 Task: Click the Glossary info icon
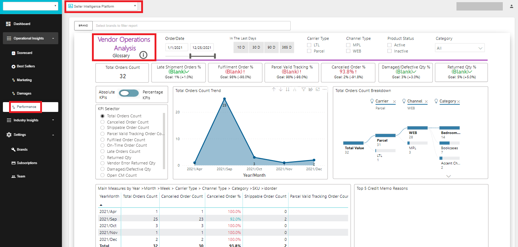click(x=143, y=55)
